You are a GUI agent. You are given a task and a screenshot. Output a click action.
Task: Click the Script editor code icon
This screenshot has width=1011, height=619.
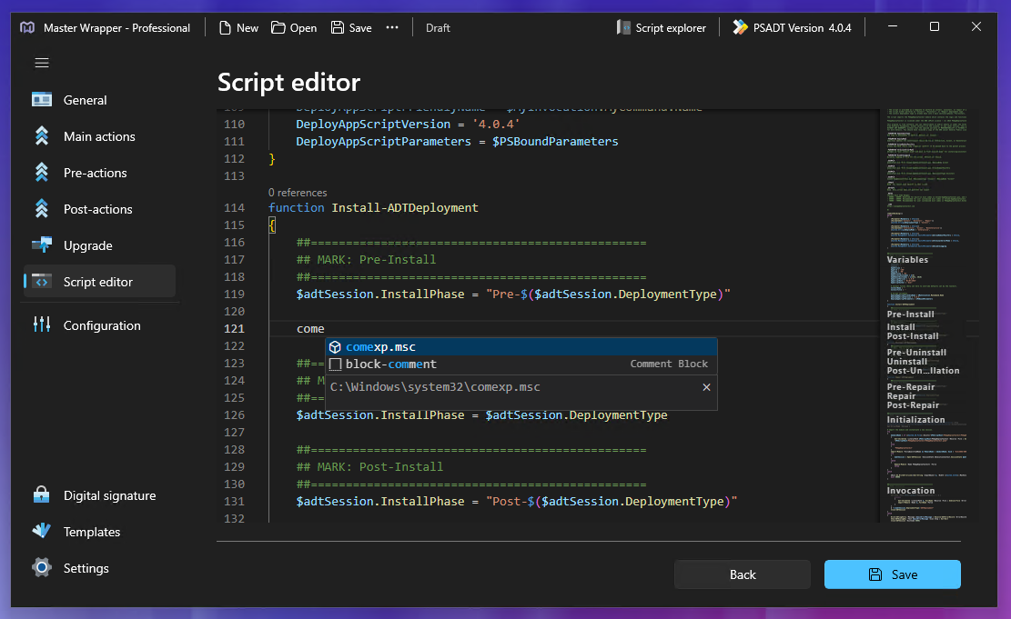coord(42,282)
